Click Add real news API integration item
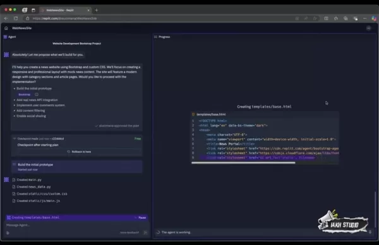The height and width of the screenshot is (245, 379). click(x=37, y=100)
